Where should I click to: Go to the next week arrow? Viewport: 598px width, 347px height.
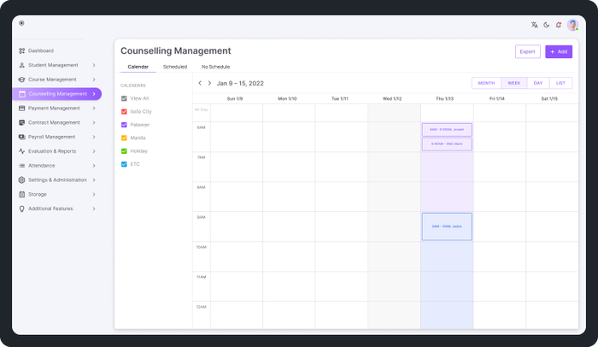209,84
